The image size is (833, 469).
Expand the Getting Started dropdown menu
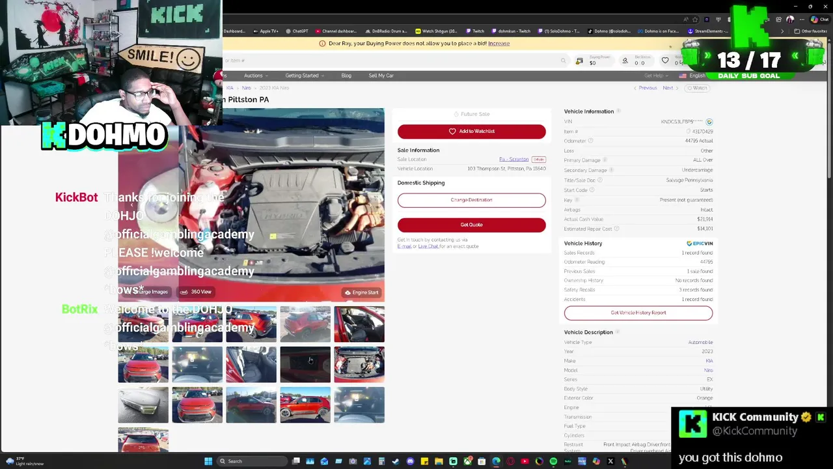point(305,76)
